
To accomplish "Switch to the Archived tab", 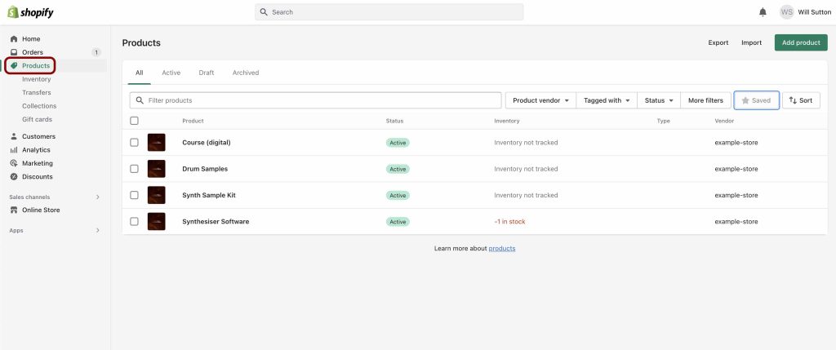I will point(245,73).
